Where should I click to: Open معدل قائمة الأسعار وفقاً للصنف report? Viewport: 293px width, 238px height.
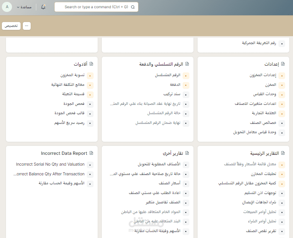(250, 164)
